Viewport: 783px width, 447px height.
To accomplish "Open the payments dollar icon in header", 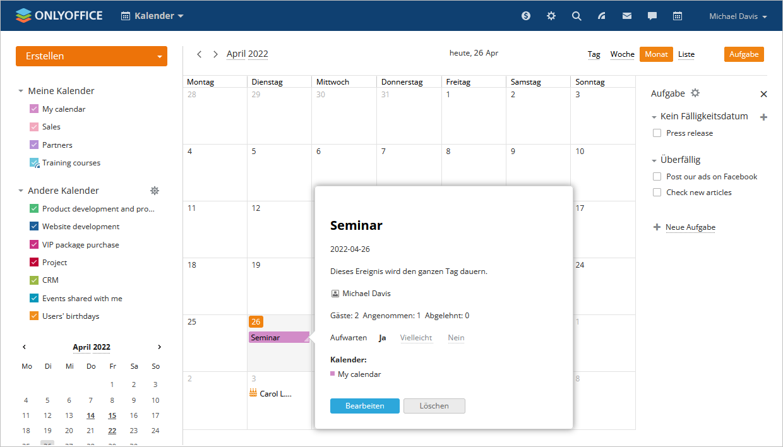I will (526, 16).
